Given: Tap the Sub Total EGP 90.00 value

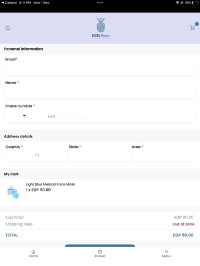Looking at the screenshot, I should [x=184, y=217].
